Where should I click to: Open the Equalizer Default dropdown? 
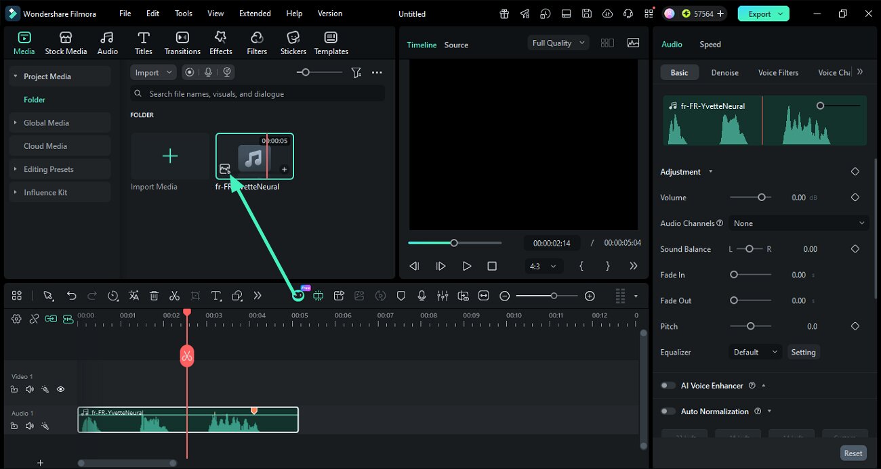point(756,352)
